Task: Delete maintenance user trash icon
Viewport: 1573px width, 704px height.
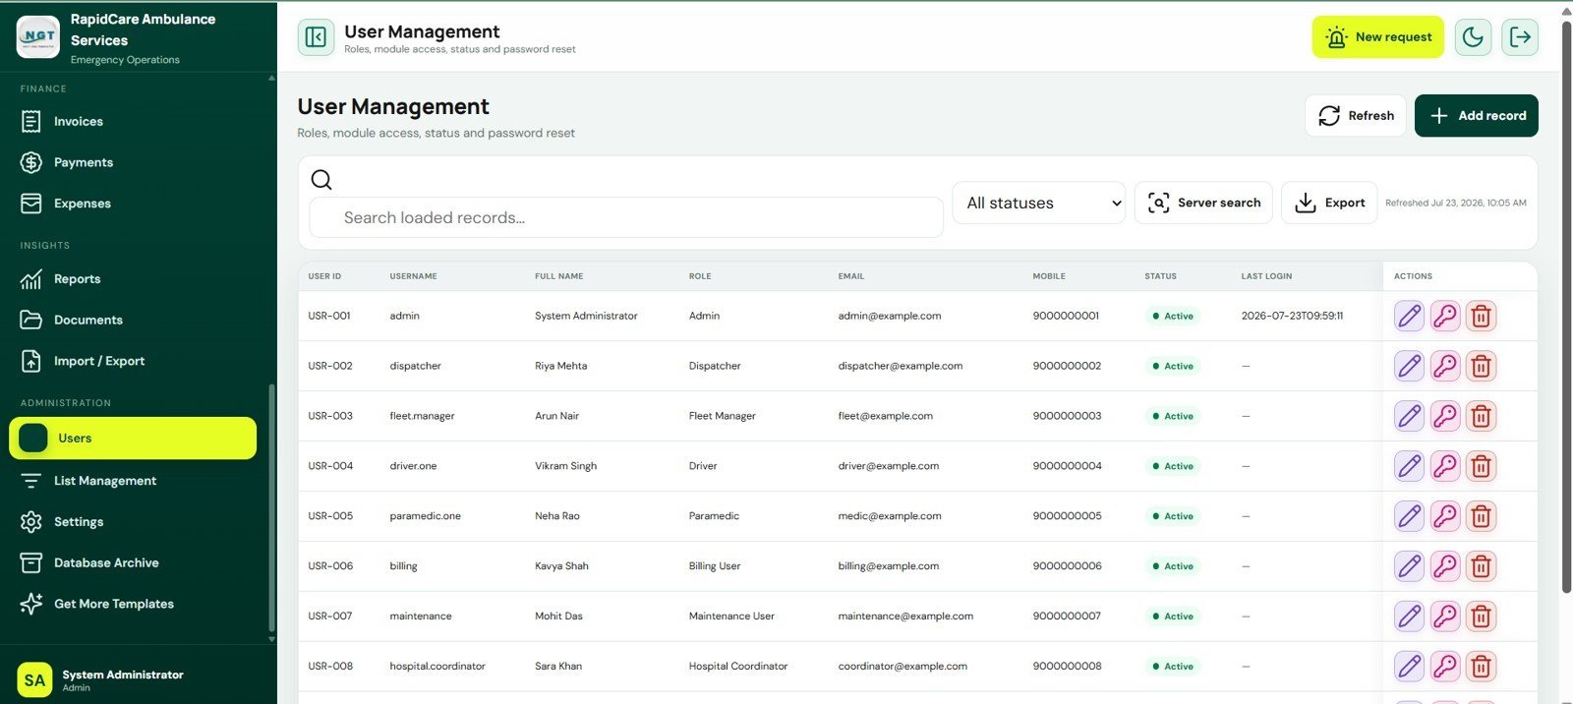Action: click(1481, 616)
